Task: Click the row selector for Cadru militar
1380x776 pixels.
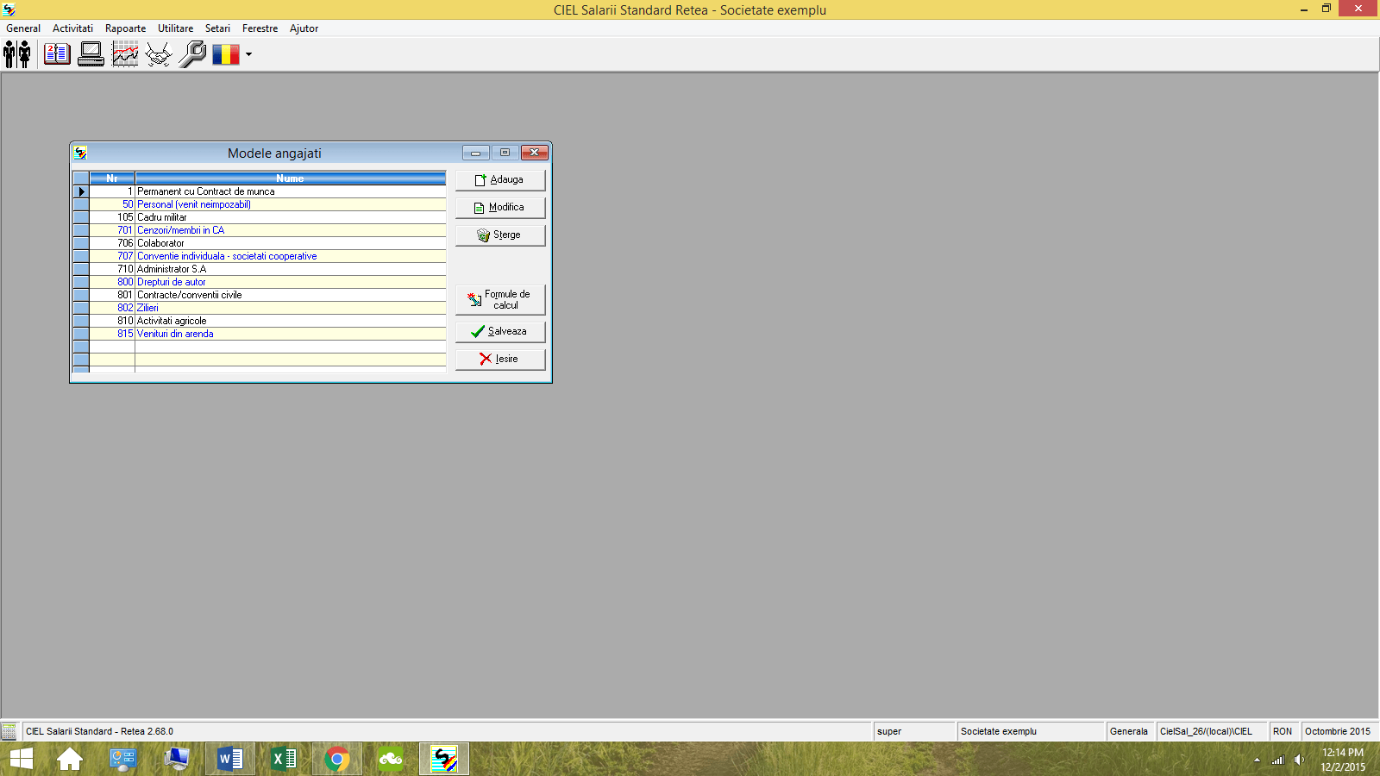Action: coord(81,217)
